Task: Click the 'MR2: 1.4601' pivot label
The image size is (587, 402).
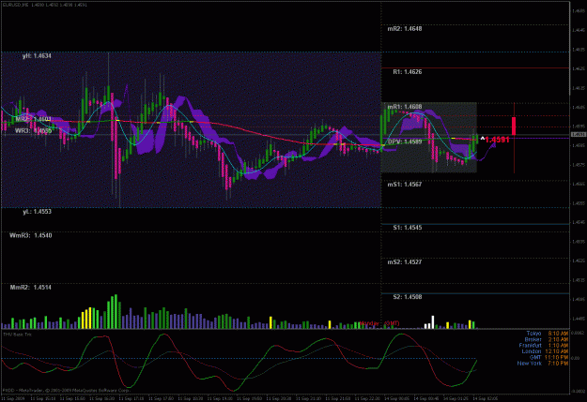Action: tap(33, 120)
